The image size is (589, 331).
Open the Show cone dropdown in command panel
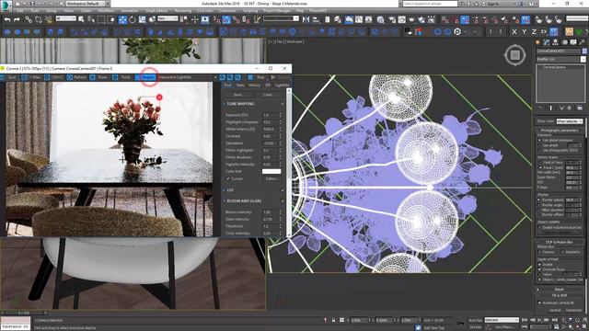[x=570, y=121]
